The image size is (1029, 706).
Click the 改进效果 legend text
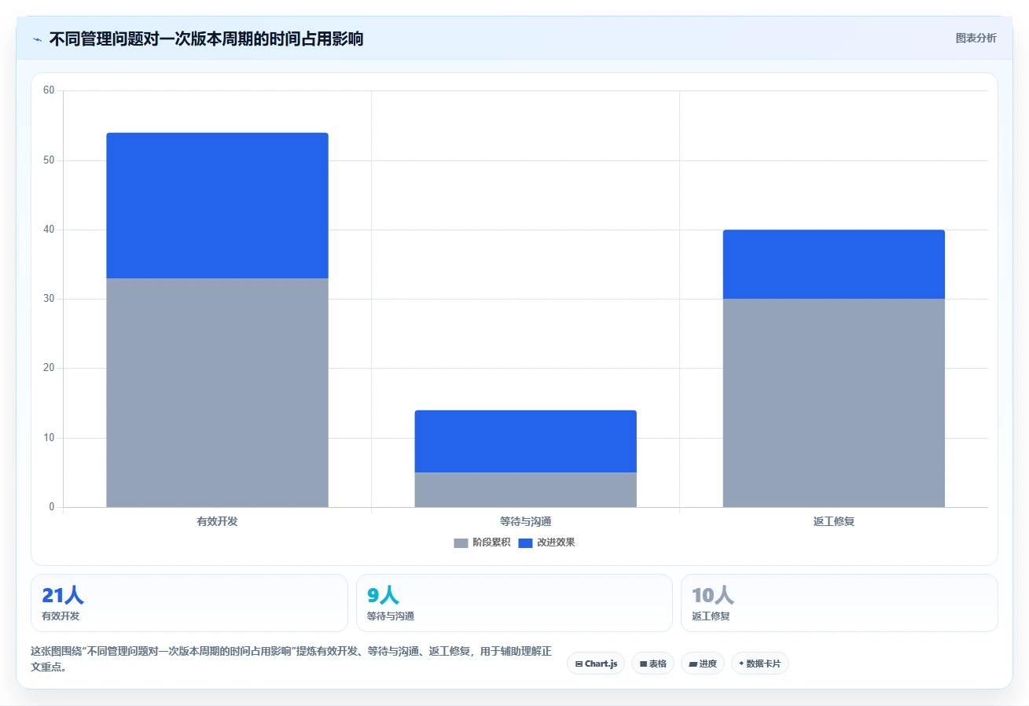pyautogui.click(x=556, y=542)
